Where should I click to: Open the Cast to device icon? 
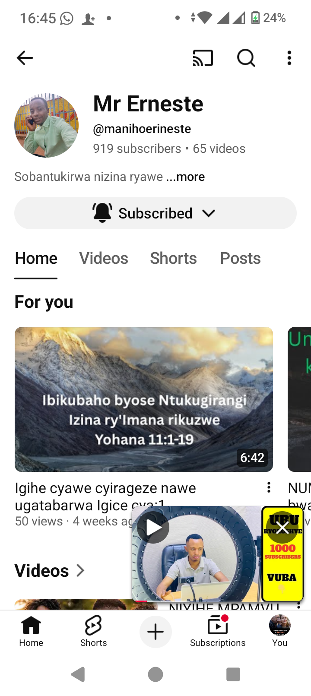pyautogui.click(x=203, y=58)
